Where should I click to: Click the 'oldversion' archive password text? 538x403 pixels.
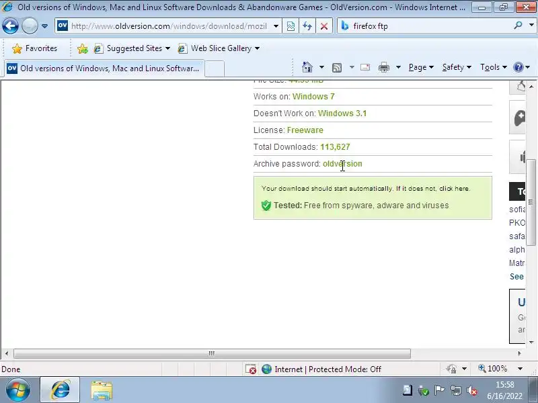[342, 164]
